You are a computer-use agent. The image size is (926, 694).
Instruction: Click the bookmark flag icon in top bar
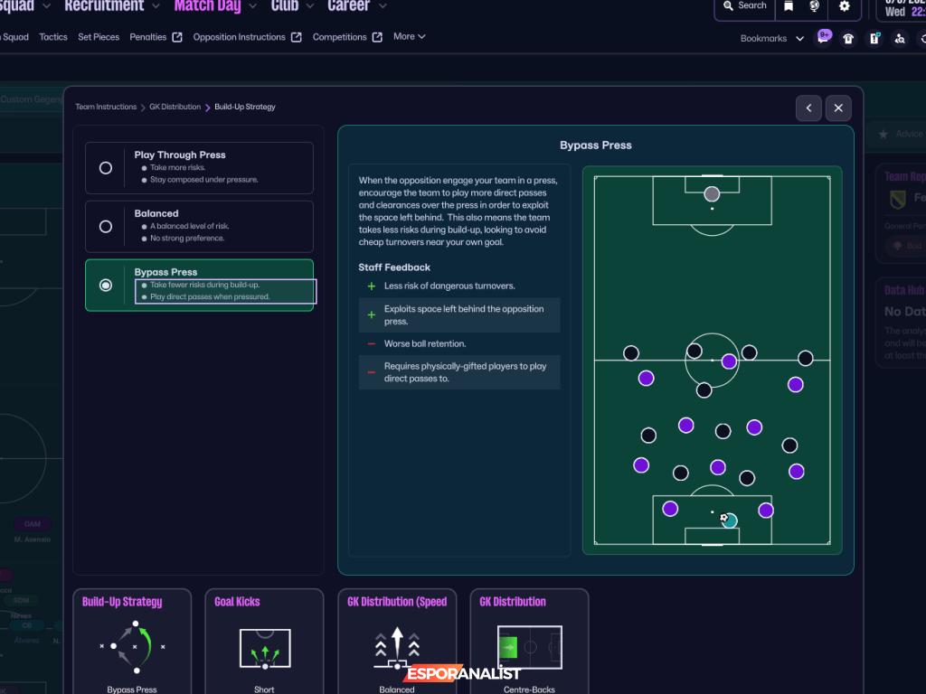(x=789, y=7)
